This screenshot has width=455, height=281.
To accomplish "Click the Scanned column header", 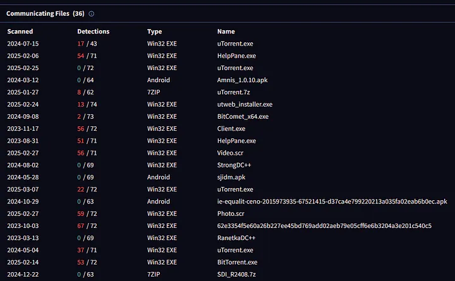I will coord(20,32).
